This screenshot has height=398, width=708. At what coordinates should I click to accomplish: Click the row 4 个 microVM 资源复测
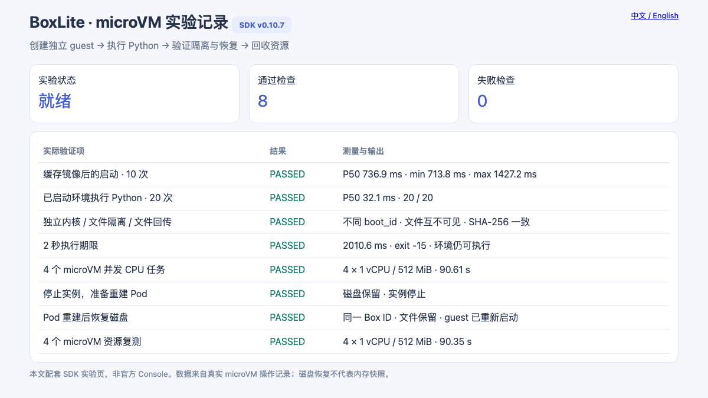click(354, 342)
